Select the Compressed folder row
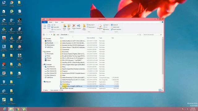The width and height of the screenshot is (198, 111). 89,49
